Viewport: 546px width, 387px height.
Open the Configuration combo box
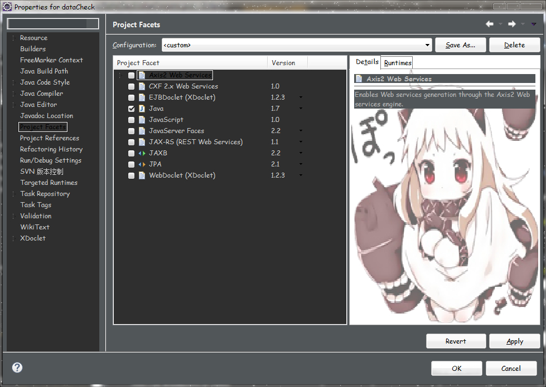click(297, 45)
